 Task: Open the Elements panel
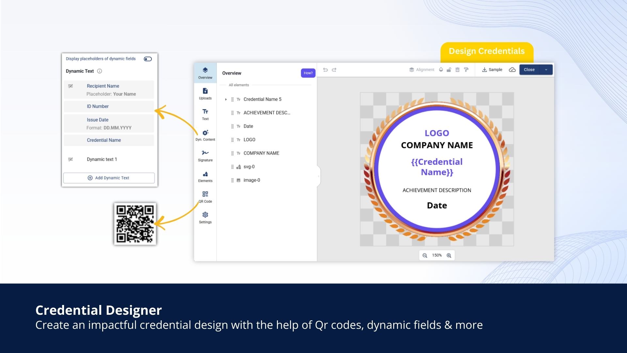coord(205,176)
